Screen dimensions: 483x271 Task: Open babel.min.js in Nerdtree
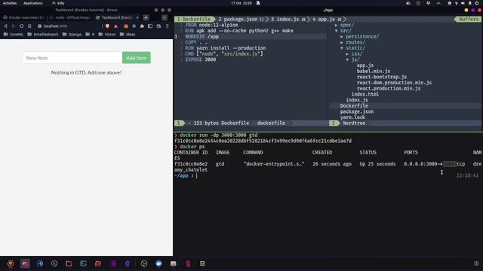[x=374, y=72]
